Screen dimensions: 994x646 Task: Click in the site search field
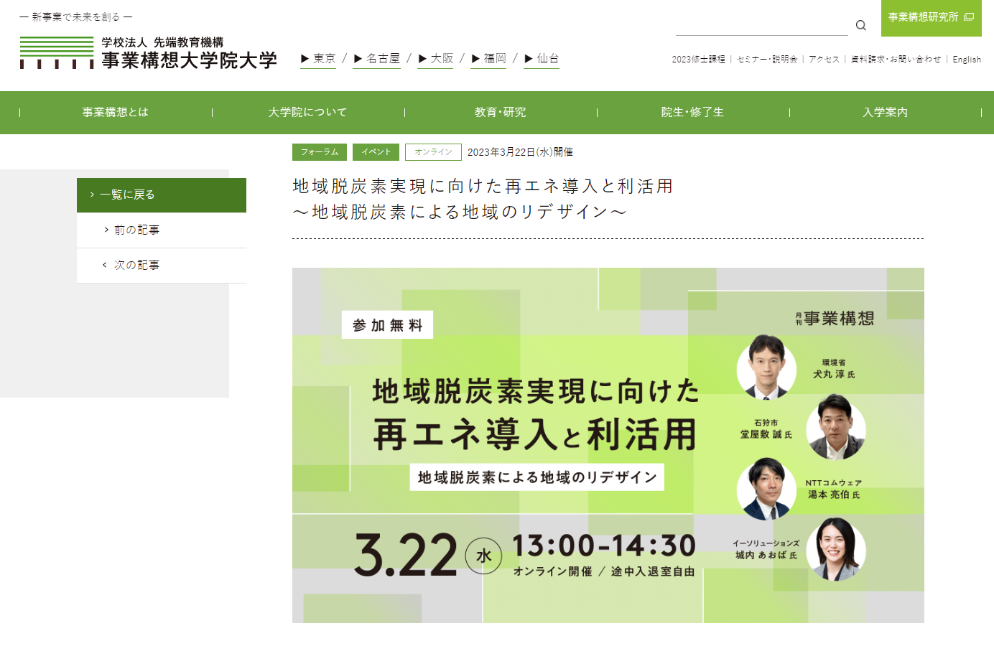point(761,26)
